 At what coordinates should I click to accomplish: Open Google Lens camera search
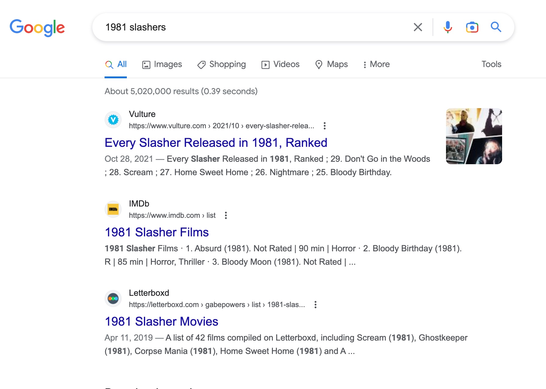(x=472, y=27)
